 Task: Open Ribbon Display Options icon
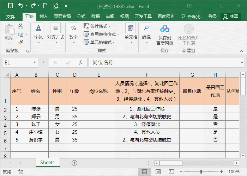click(x=190, y=6)
